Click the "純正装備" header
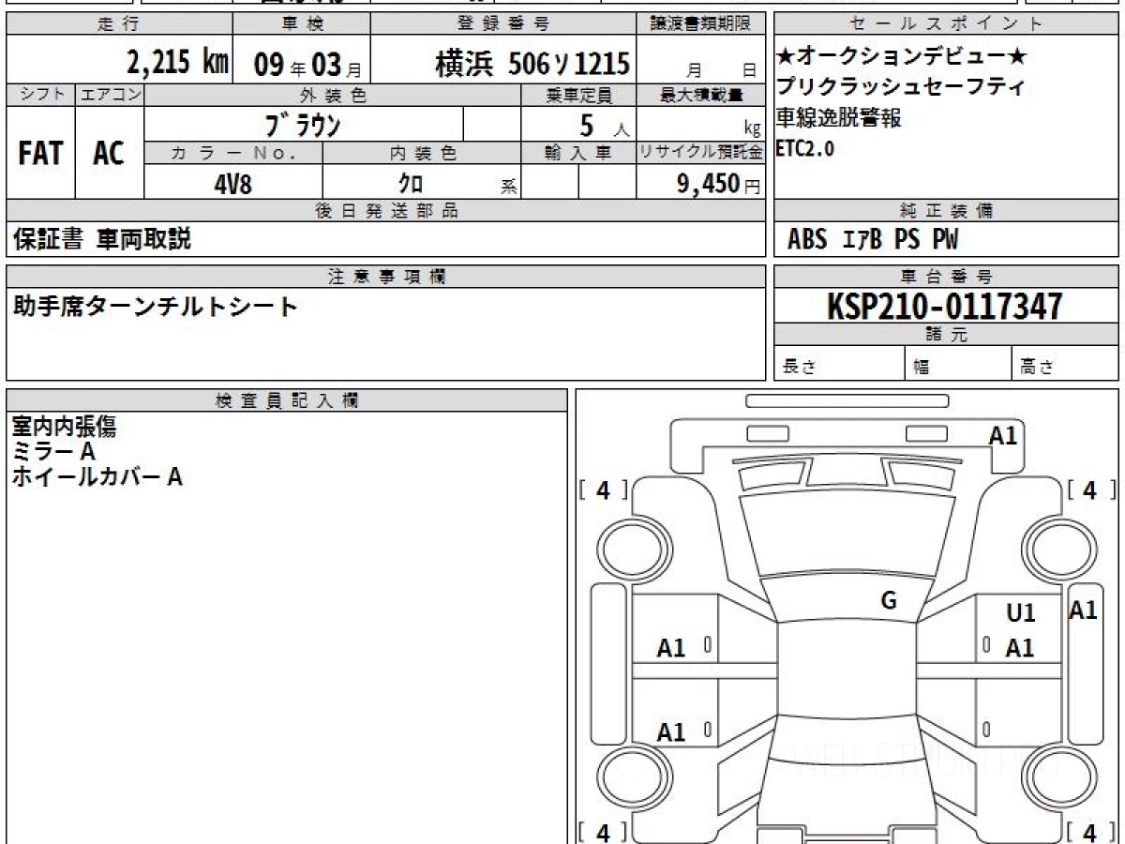1125x844 pixels. tap(946, 211)
